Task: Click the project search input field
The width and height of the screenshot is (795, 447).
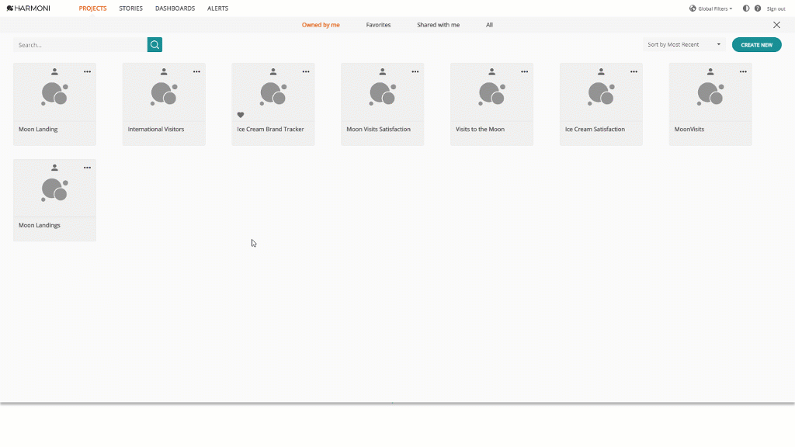Action: tap(80, 44)
